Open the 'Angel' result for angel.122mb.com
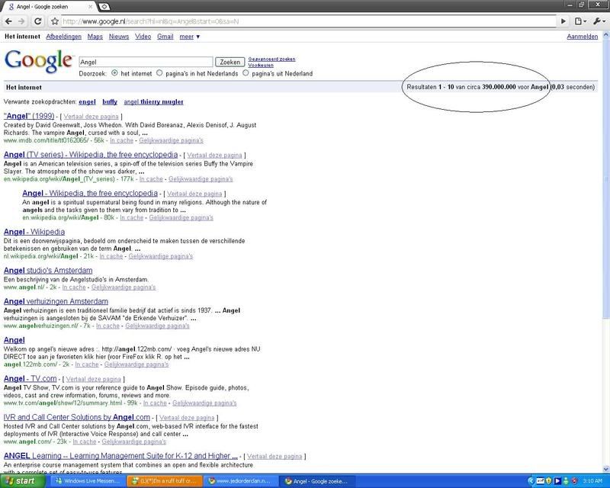 (x=14, y=340)
